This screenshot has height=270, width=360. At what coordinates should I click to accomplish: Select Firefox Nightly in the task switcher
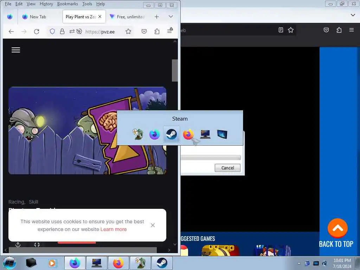coord(155,134)
